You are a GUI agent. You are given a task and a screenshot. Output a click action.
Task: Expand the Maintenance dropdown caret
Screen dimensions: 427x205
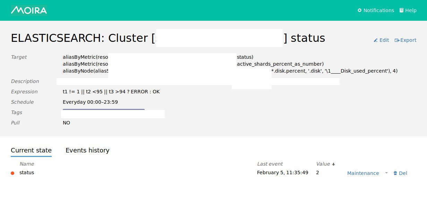pyautogui.click(x=386, y=173)
